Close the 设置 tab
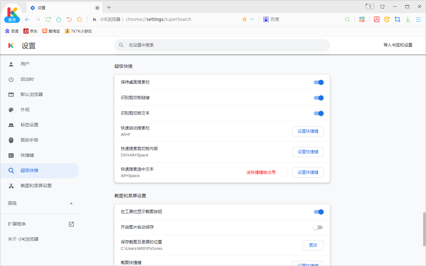This screenshot has height=266, width=426. coord(97,8)
